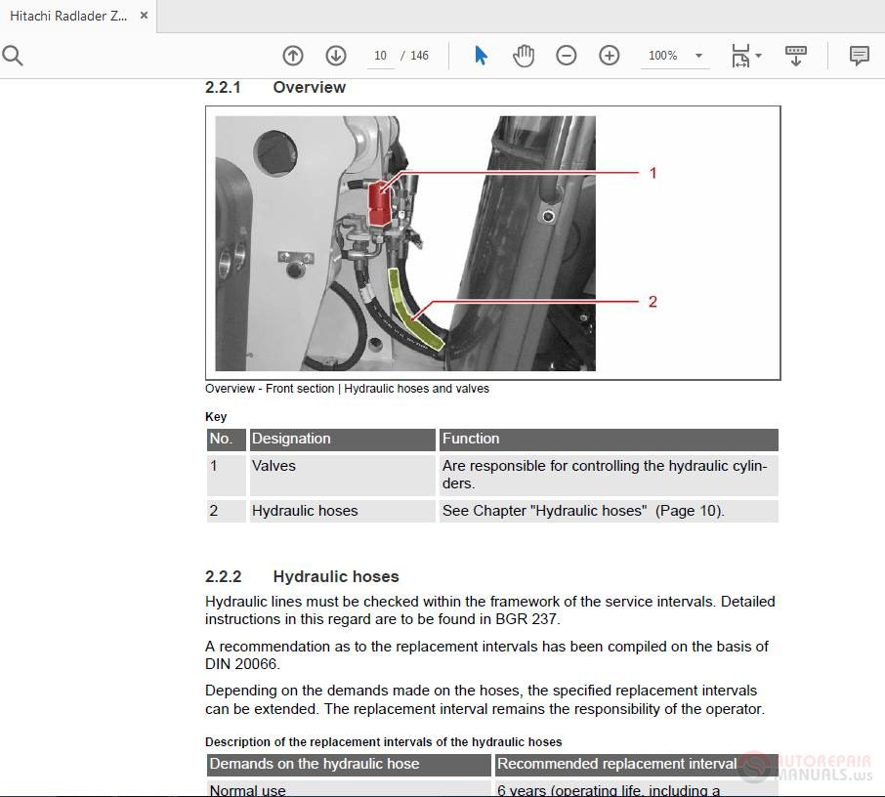Image resolution: width=885 pixels, height=797 pixels.
Task: Click the No. column header
Action: (x=227, y=440)
